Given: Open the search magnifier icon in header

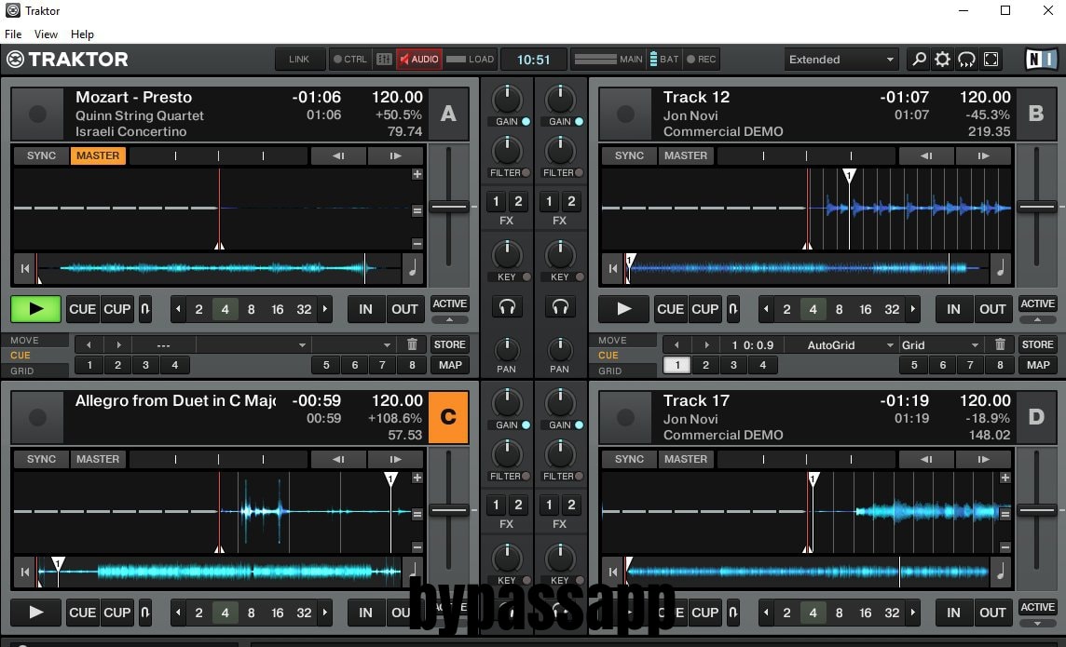Looking at the screenshot, I should 919,60.
